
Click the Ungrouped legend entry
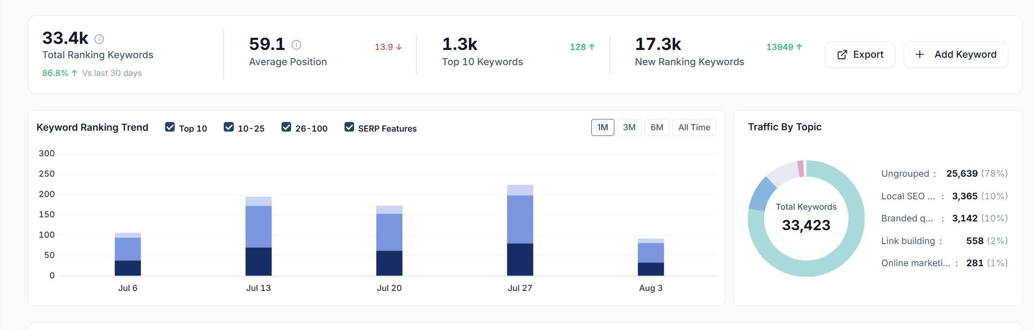(944, 174)
